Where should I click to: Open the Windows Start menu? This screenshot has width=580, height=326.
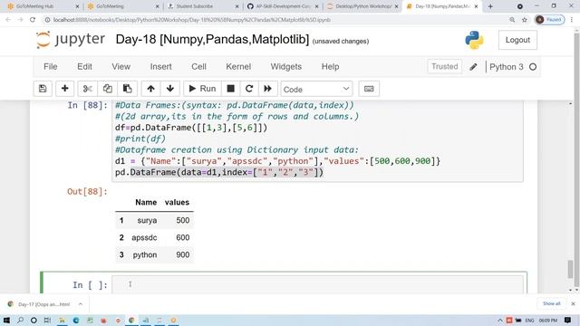pyautogui.click(x=6, y=320)
